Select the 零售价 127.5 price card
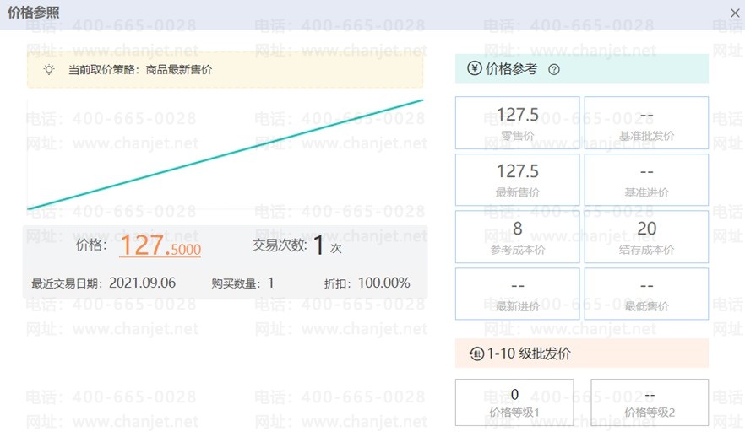745x437 pixels. [x=518, y=123]
